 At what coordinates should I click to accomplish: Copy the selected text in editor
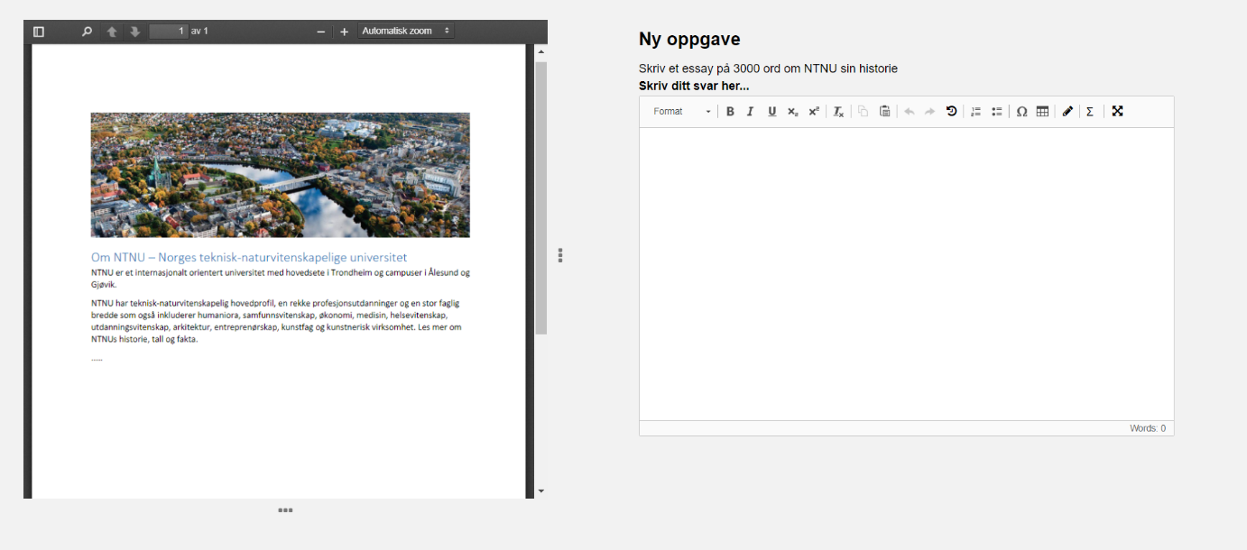pyautogui.click(x=864, y=112)
